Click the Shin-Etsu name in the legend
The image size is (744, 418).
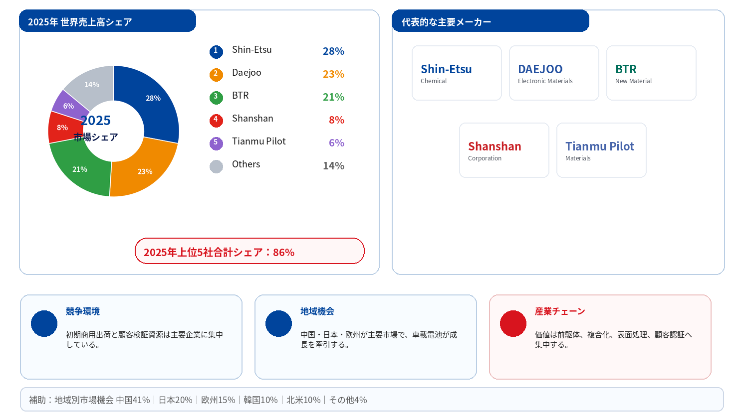tap(252, 50)
